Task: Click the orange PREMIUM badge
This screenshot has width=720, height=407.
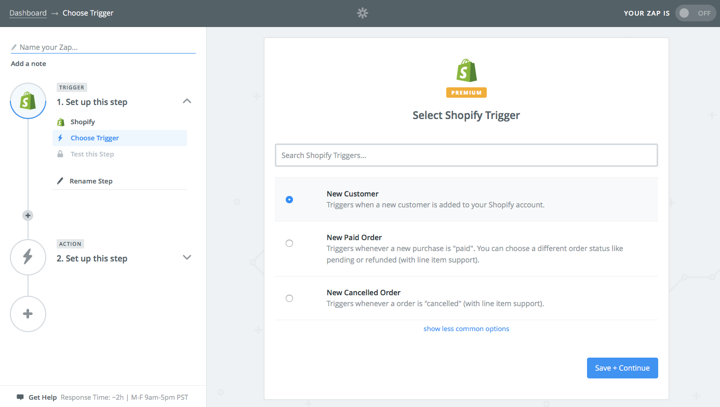Action: point(466,93)
